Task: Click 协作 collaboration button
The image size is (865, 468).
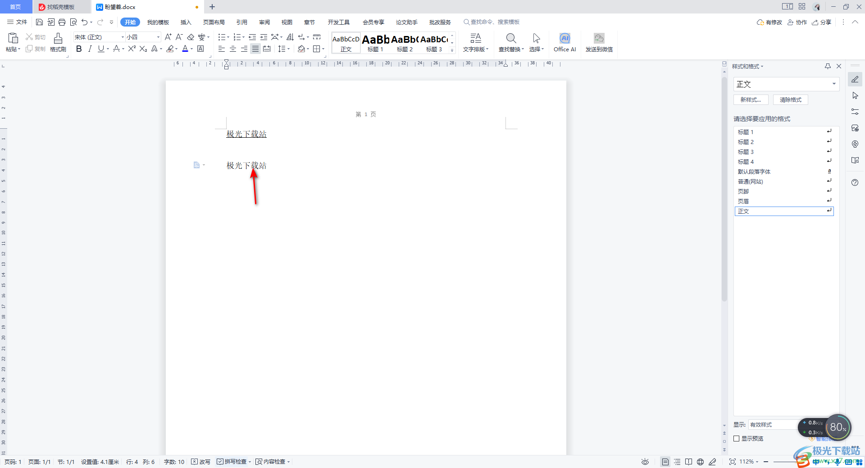Action: tap(797, 22)
